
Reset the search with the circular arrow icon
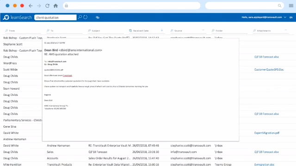click(85, 17)
